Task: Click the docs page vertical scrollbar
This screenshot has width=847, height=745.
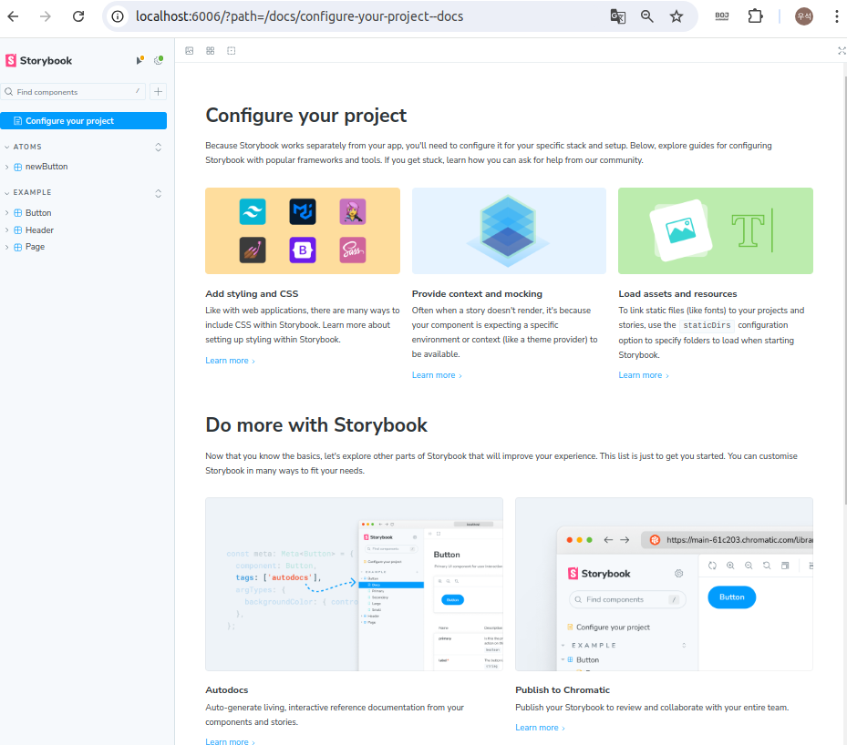Action: 845,291
